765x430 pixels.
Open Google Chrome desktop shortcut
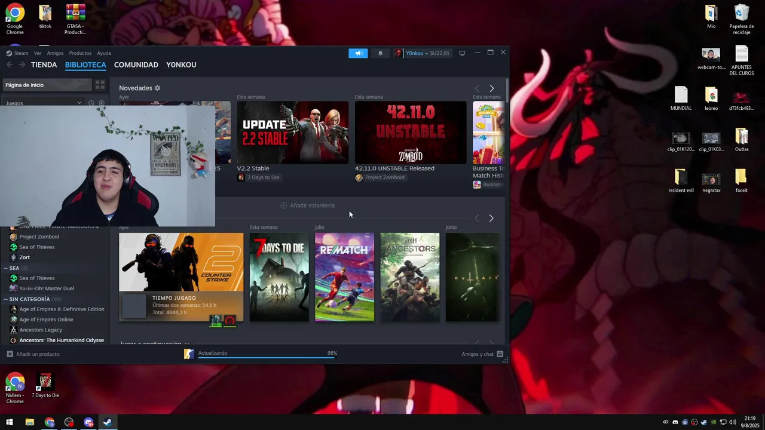15,18
